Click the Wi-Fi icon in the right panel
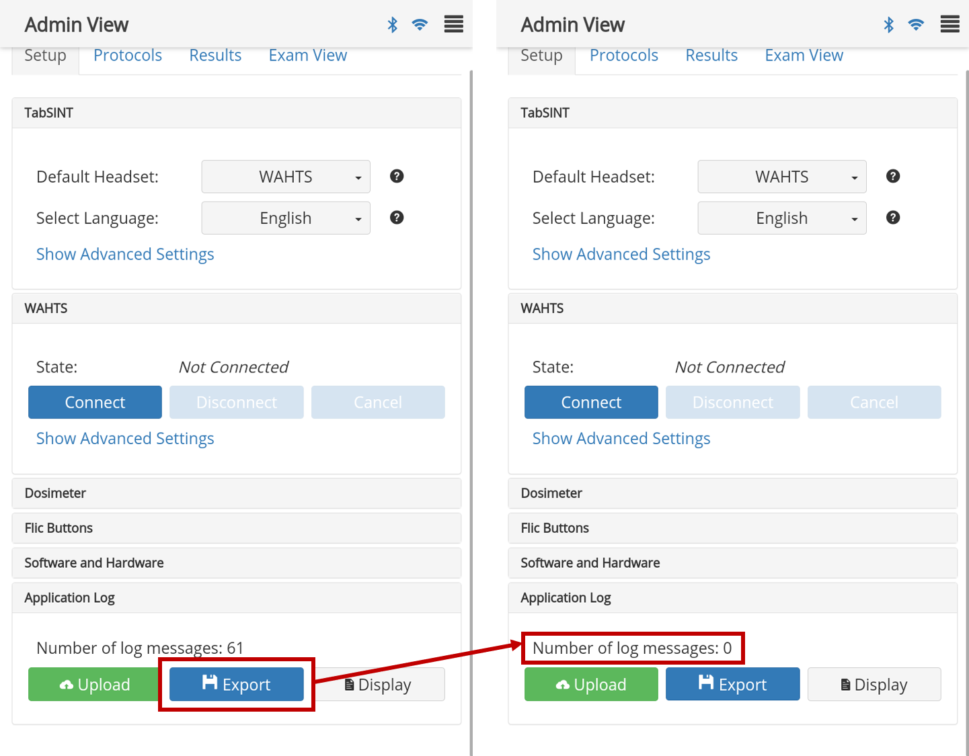The width and height of the screenshot is (969, 756). [916, 25]
